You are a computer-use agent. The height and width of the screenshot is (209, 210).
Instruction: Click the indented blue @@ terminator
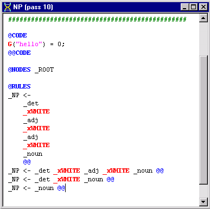tap(27, 162)
